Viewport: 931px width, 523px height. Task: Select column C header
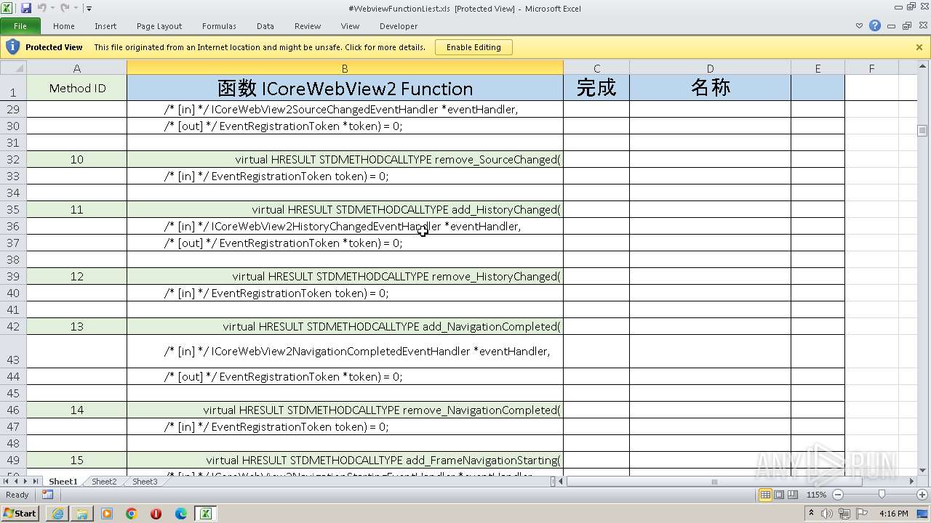point(596,68)
